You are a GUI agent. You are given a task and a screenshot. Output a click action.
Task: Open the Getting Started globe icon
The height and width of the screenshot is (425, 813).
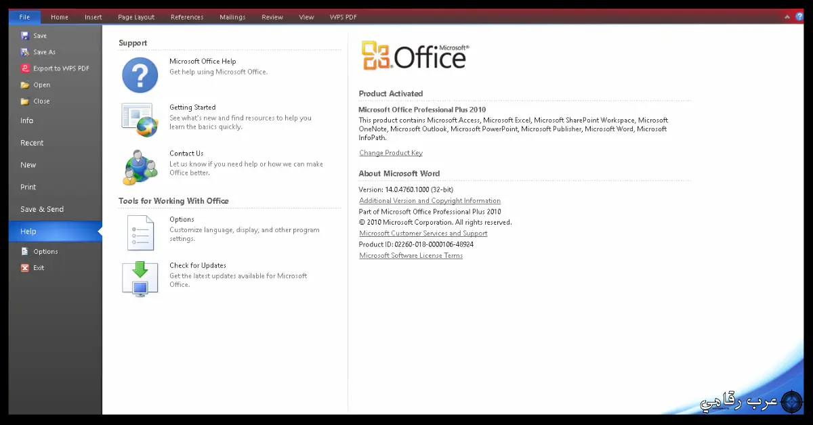(x=140, y=120)
